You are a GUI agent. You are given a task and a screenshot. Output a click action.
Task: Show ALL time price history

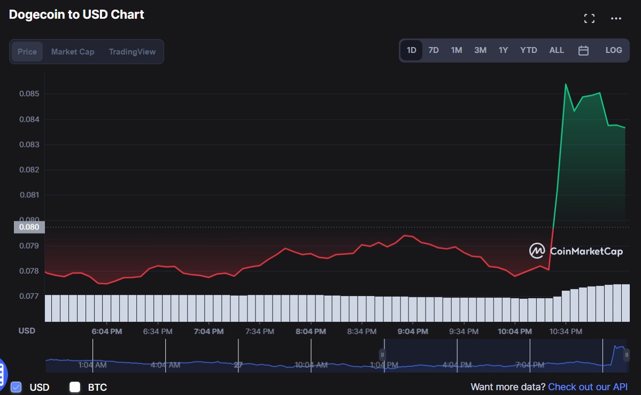(557, 50)
